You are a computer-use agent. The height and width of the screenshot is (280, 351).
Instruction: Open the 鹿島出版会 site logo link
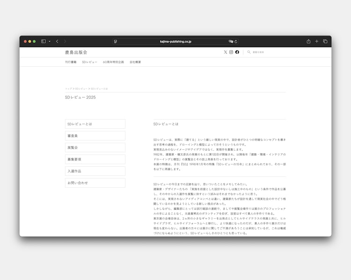coord(76,52)
